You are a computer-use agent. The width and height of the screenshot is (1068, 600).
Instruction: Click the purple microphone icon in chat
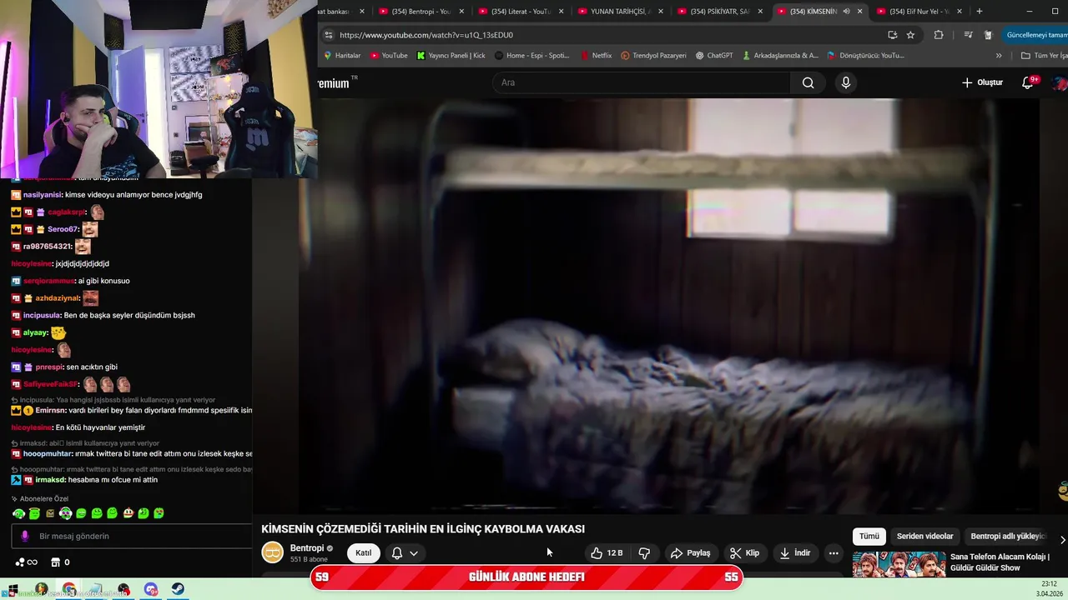(25, 537)
